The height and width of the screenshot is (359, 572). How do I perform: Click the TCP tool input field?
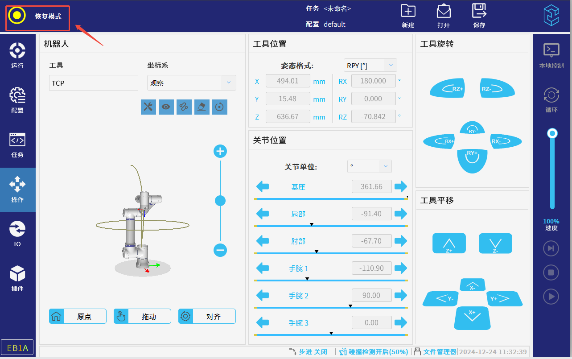tap(94, 83)
